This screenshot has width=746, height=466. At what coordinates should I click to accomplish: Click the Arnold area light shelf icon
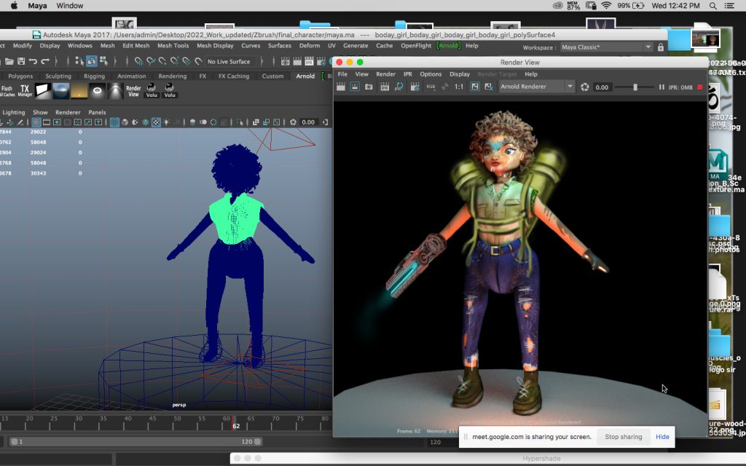pyautogui.click(x=44, y=91)
